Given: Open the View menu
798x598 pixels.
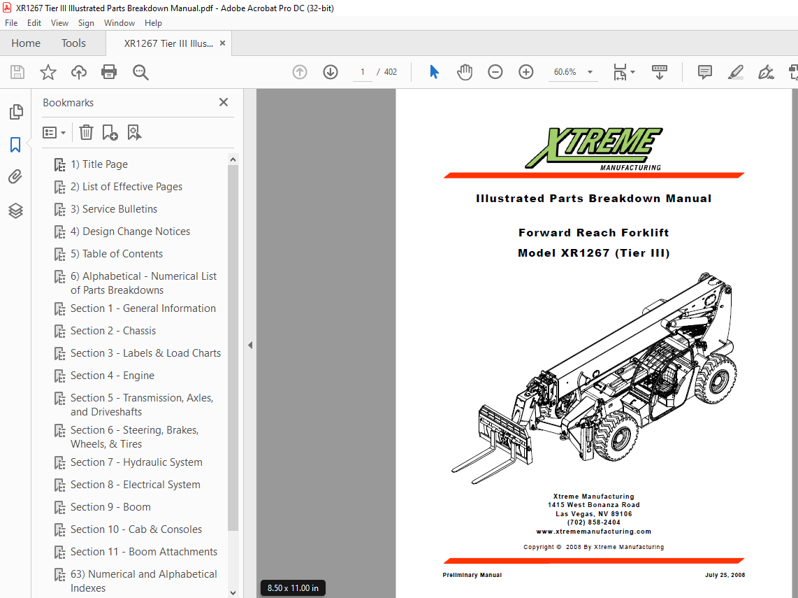Looking at the screenshot, I should click(x=59, y=23).
